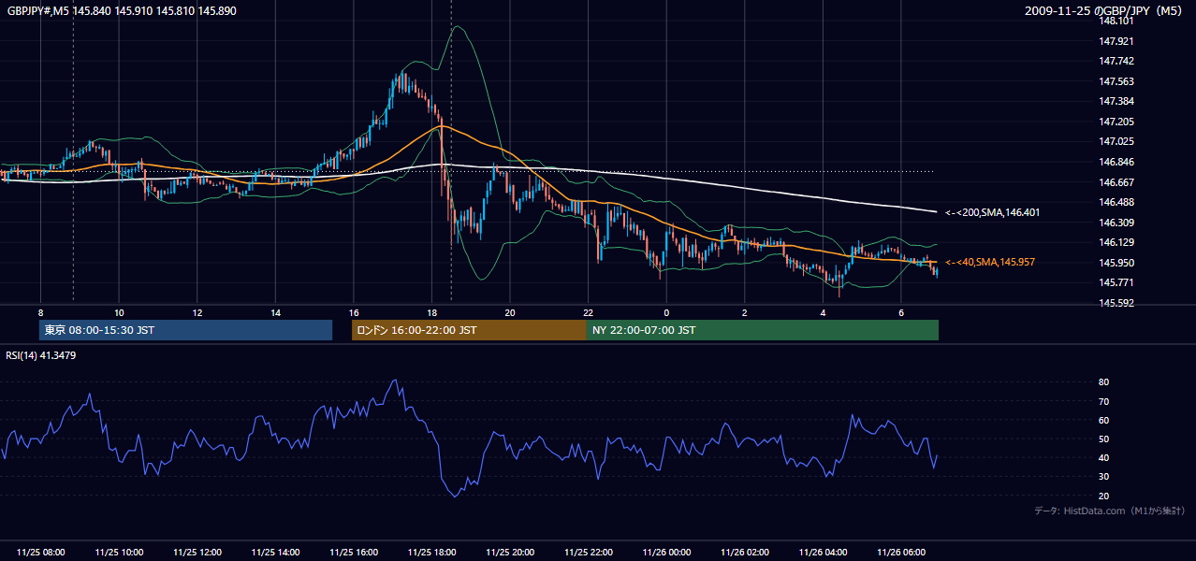This screenshot has width=1196, height=561.
Task: Click the bottom time label 11/25 12:00
Action: point(197,553)
